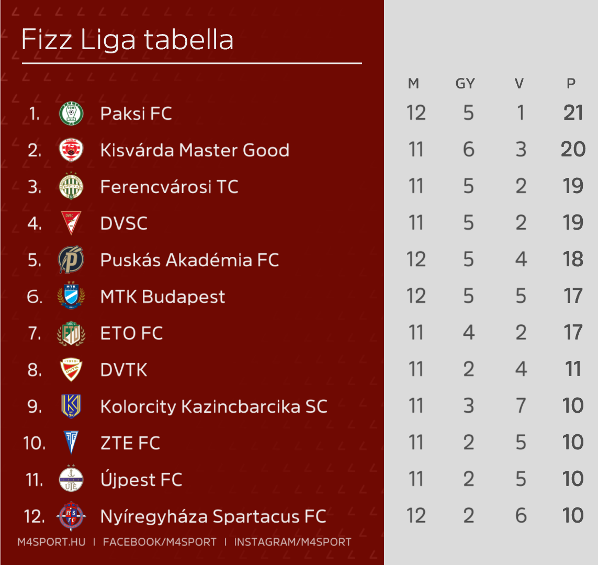Click the Nyíregyháza Spartacus FC crest
598x565 pixels.
pos(71,516)
